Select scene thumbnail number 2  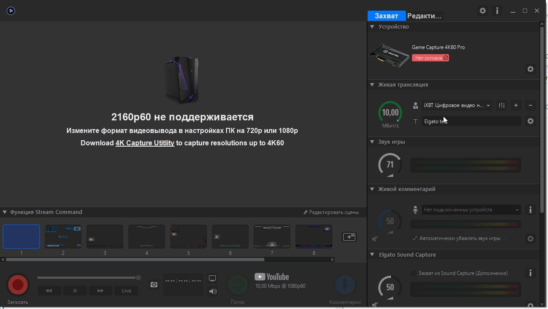click(63, 237)
